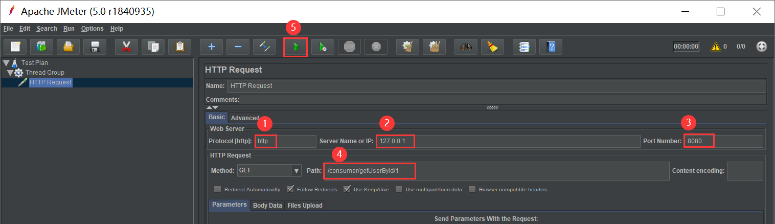This screenshot has height=224, width=775.
Task: Click the New test plan icon
Action: (15, 47)
